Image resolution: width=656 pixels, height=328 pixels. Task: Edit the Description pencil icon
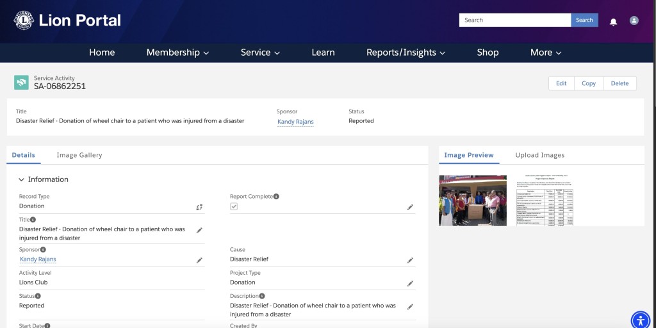tap(411, 307)
